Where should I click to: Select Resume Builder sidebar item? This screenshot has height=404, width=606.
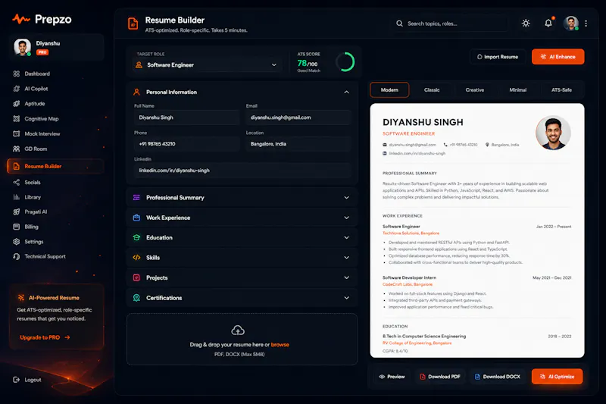point(55,166)
